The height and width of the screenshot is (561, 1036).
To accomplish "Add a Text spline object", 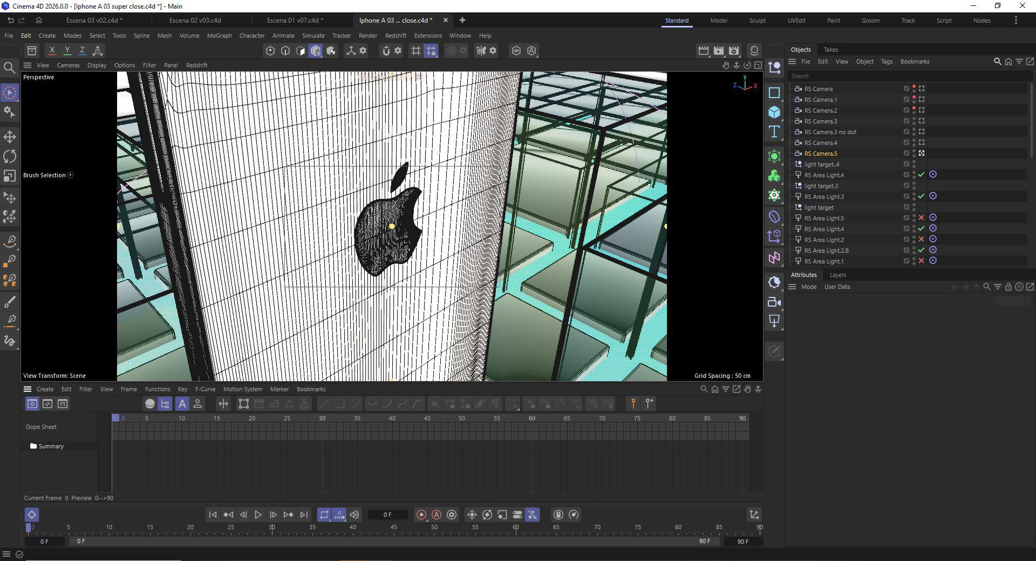I will coord(774,131).
